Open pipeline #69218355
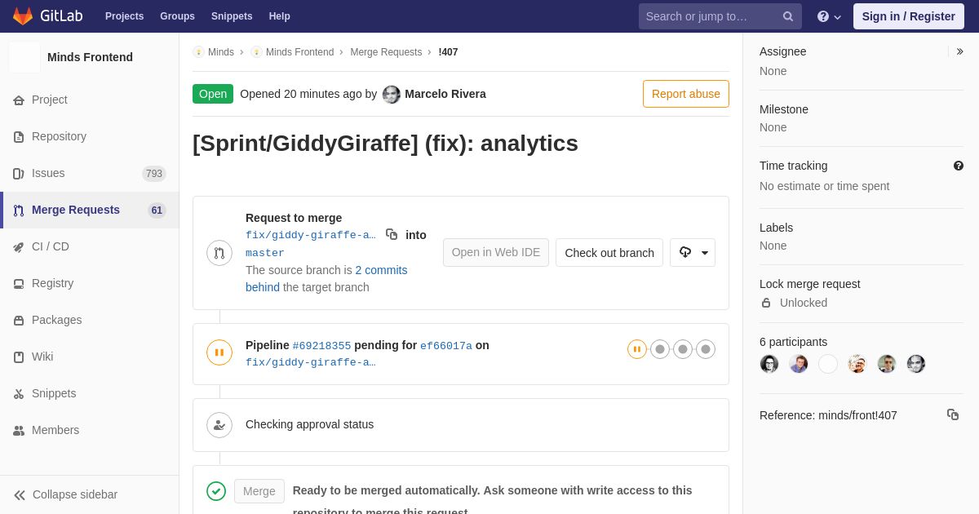979x514 pixels. pyautogui.click(x=321, y=346)
